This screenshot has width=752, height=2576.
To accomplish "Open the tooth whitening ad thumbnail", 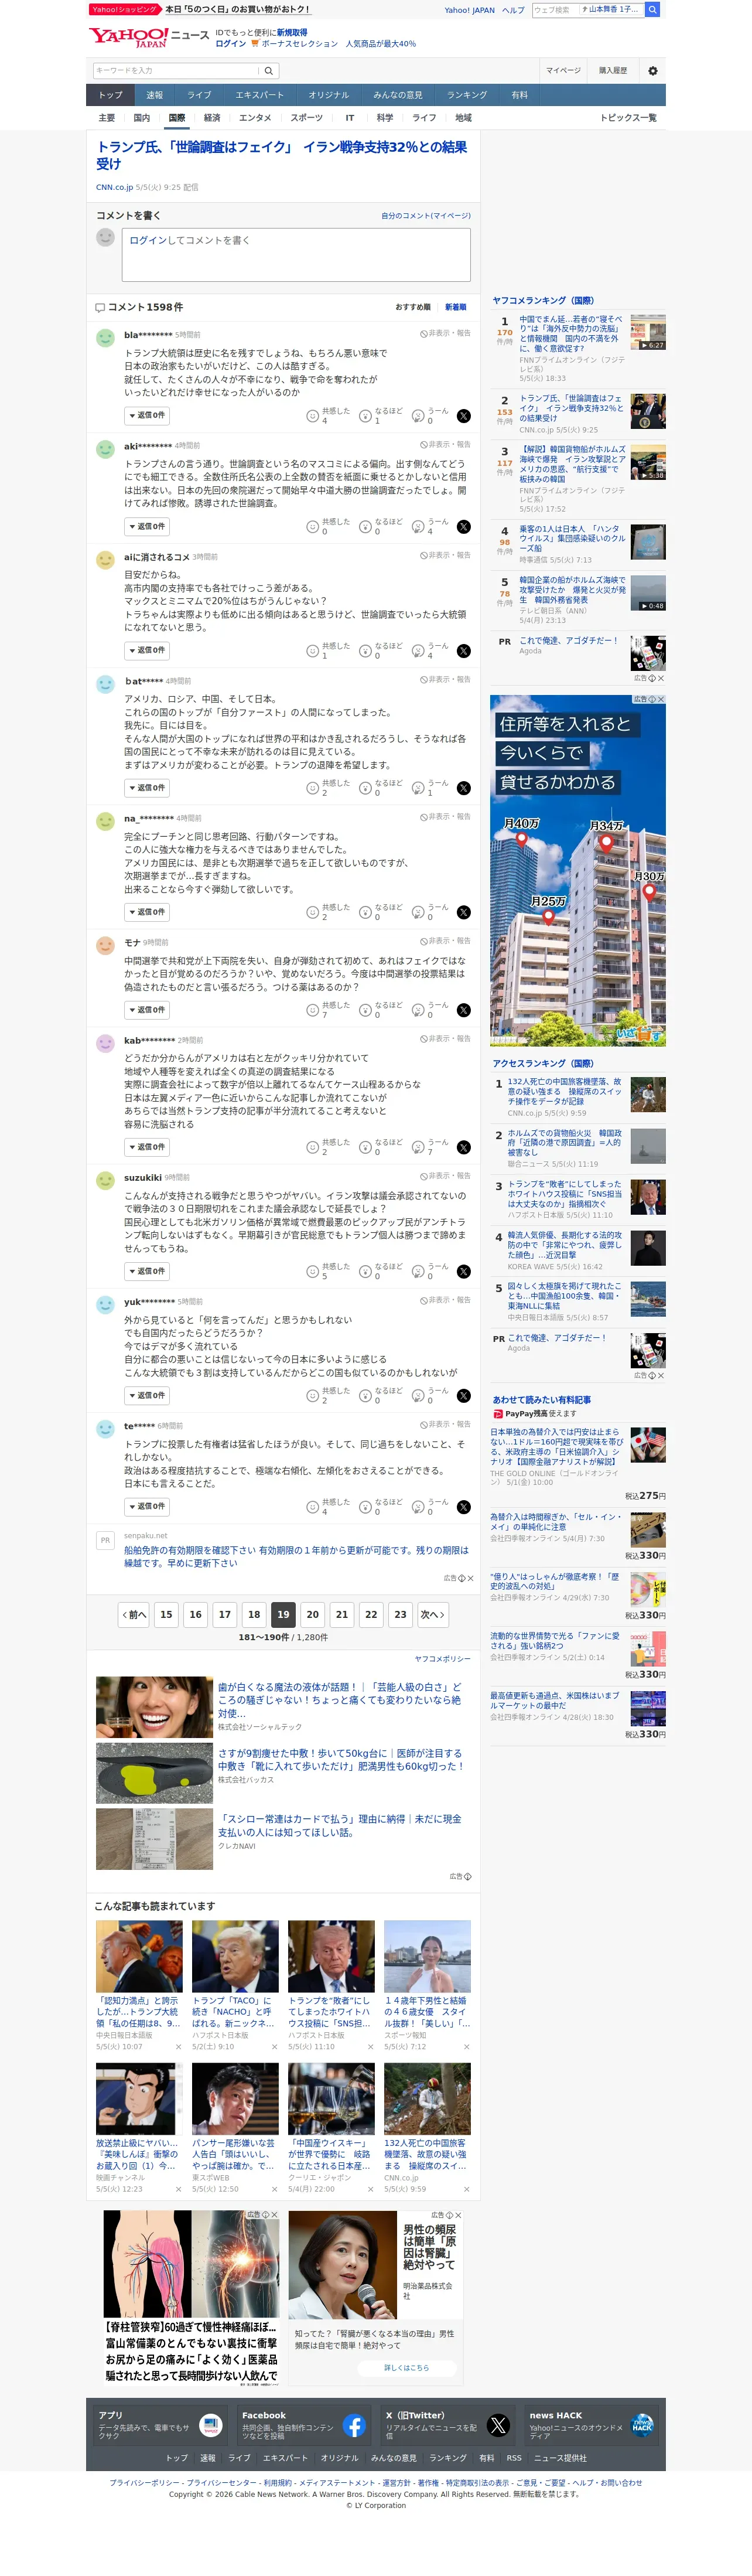I will [154, 1707].
